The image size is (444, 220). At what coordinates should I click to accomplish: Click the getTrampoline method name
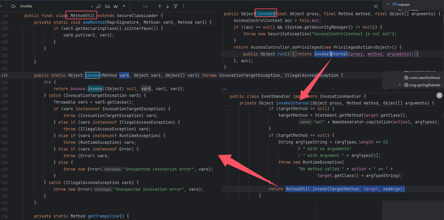[x=103, y=216]
